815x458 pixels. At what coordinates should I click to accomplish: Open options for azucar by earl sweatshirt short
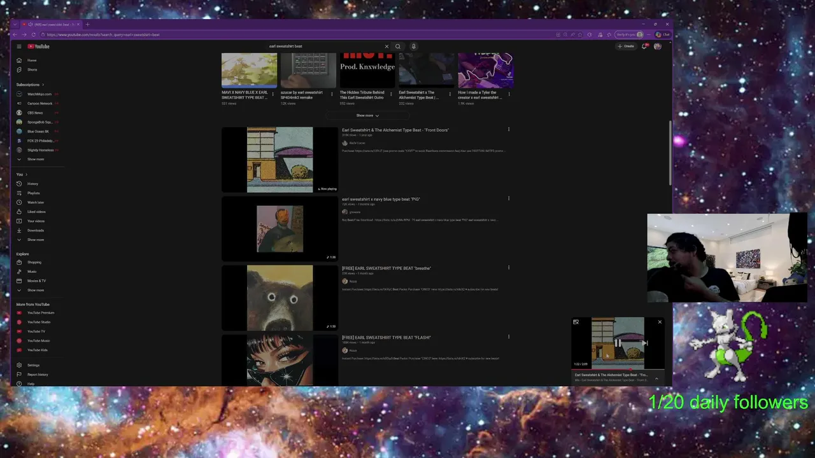click(332, 94)
